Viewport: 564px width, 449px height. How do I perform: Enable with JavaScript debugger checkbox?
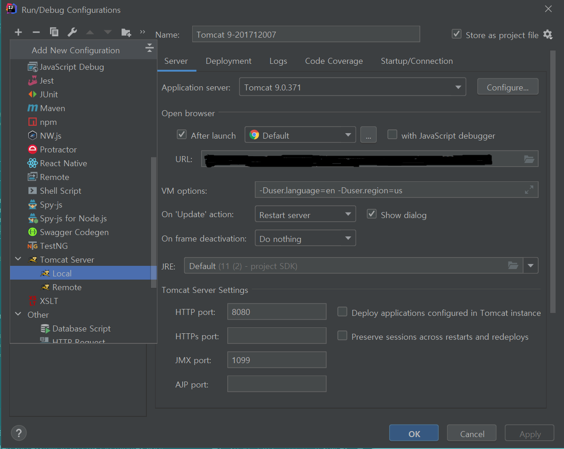coord(392,135)
